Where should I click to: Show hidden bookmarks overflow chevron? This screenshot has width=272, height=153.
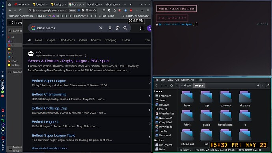123,16
